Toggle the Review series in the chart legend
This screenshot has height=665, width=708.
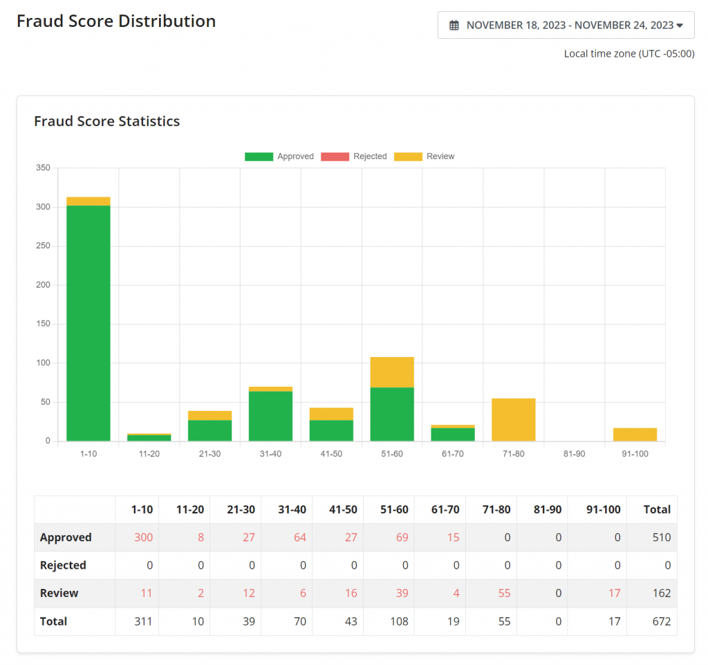pos(441,156)
